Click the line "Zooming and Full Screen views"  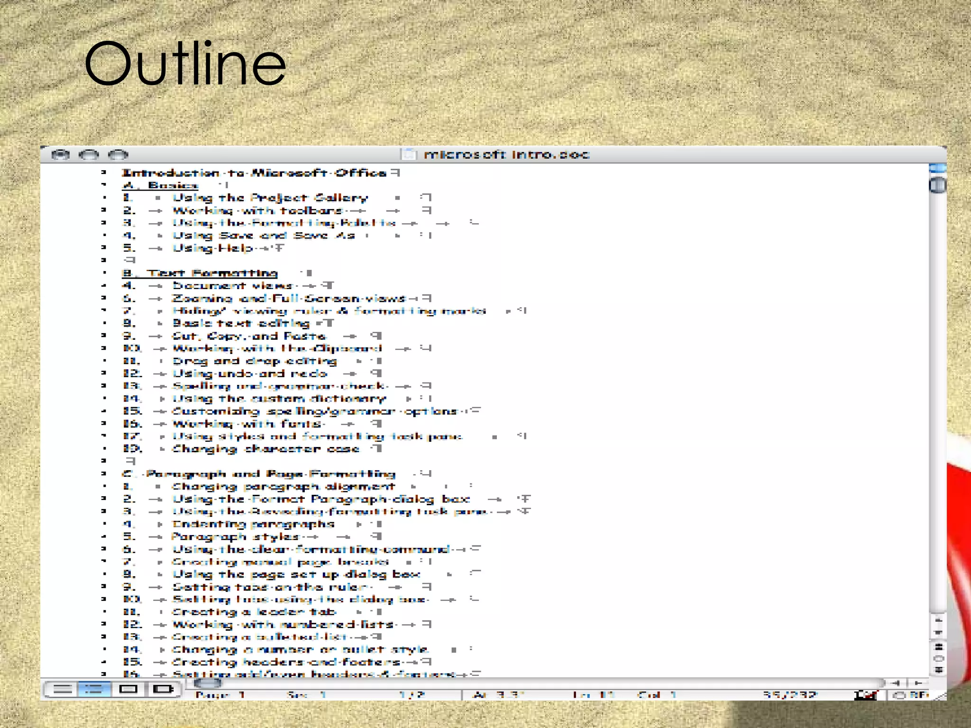click(x=289, y=298)
